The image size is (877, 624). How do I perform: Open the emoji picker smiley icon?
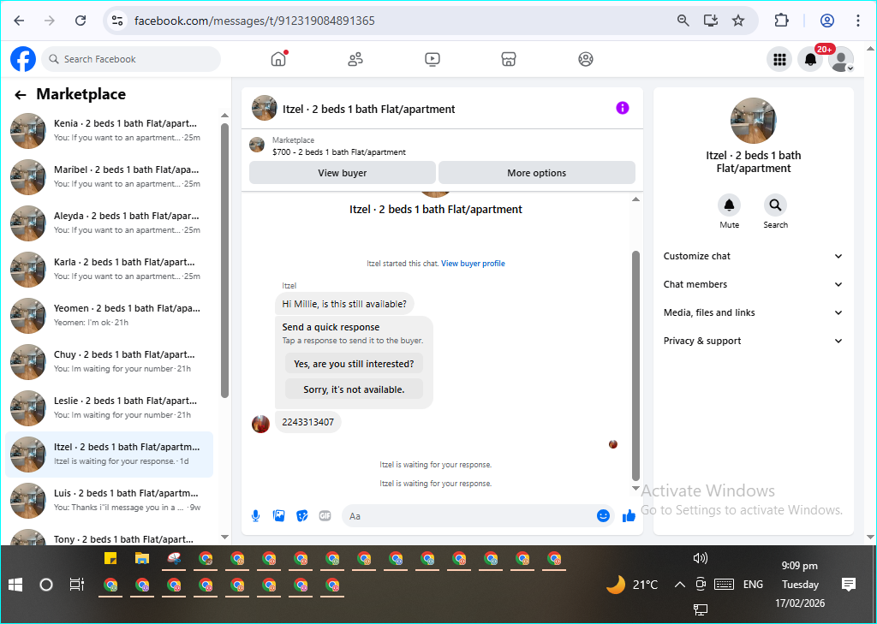[x=603, y=515]
